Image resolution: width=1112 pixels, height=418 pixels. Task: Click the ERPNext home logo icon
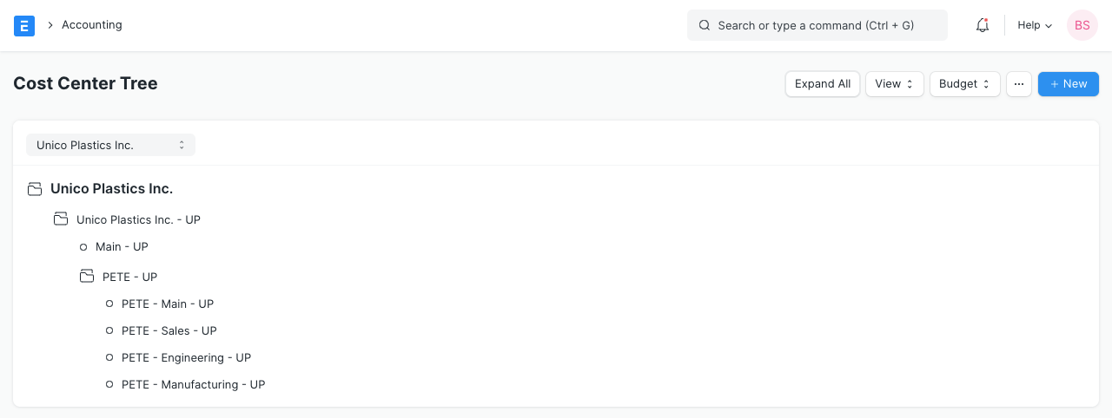24,26
